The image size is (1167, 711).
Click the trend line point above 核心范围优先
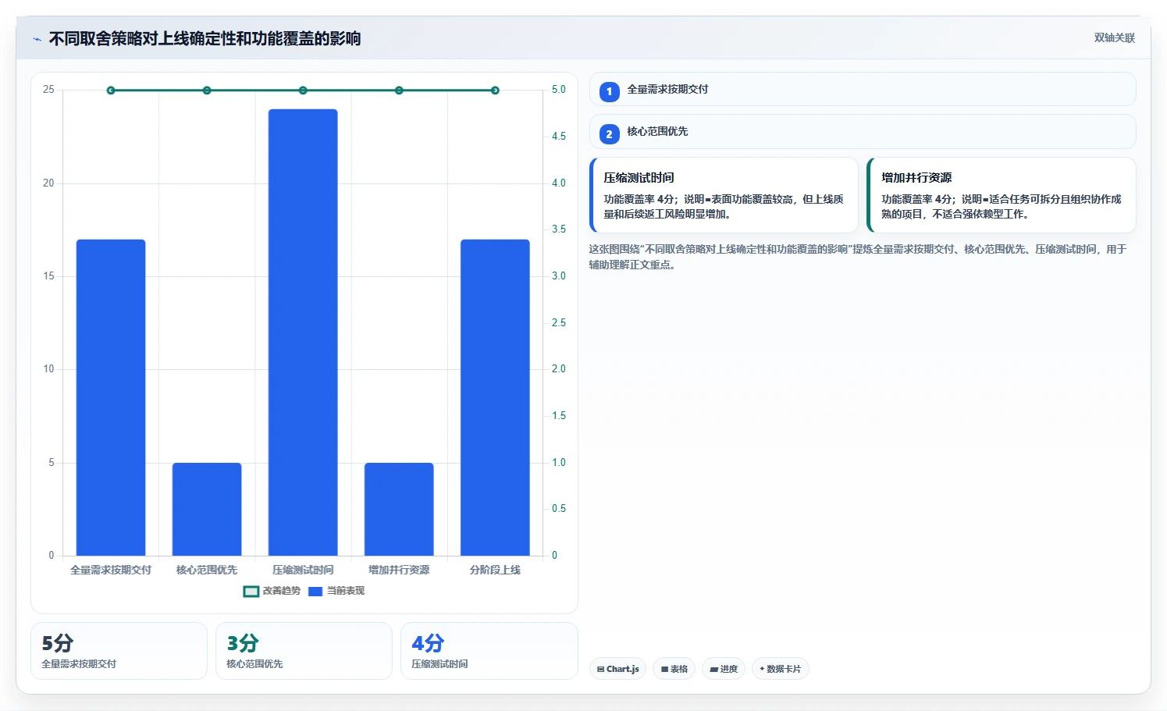[x=207, y=91]
